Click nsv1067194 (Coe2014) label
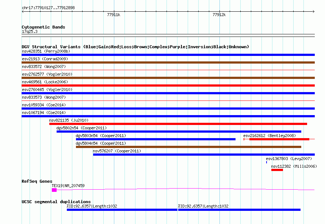 (x=44, y=113)
